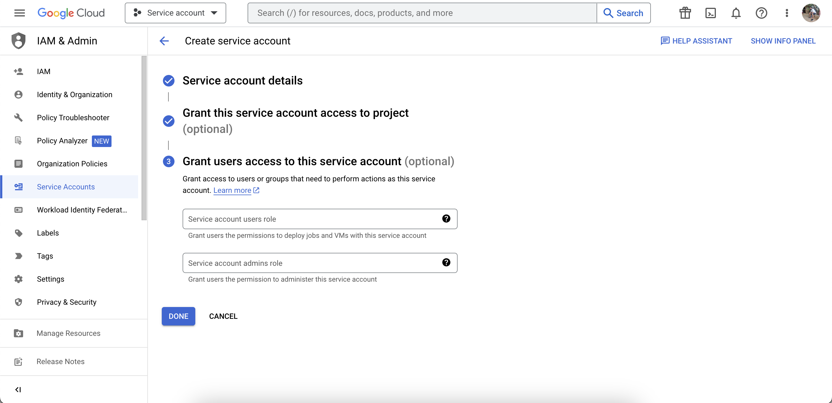The height and width of the screenshot is (403, 832).
Task: Open the notifications bell
Action: (x=736, y=13)
